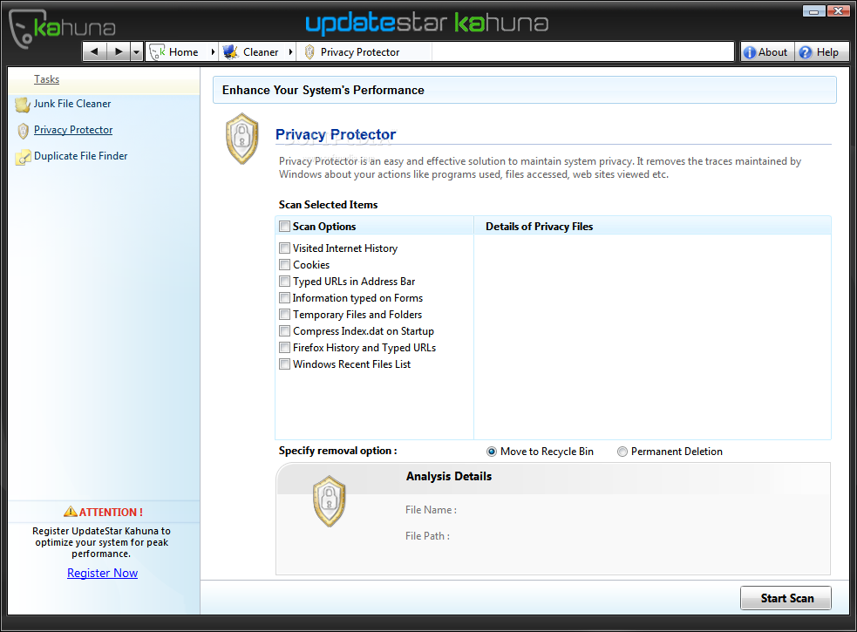Click the Home breadcrumb icon
The height and width of the screenshot is (632, 857).
158,52
